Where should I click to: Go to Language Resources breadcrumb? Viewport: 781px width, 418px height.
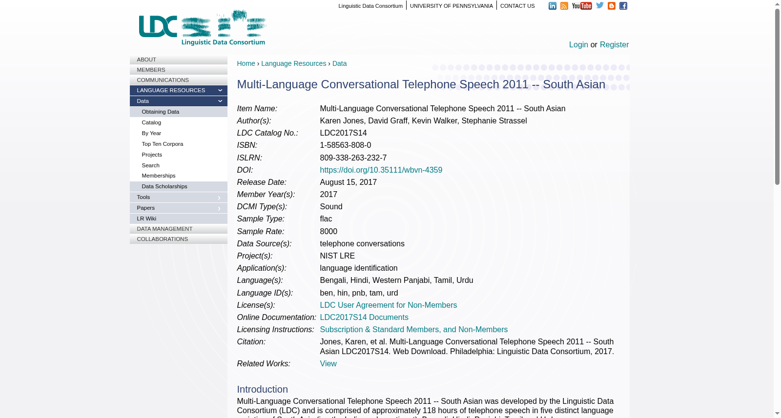293,63
